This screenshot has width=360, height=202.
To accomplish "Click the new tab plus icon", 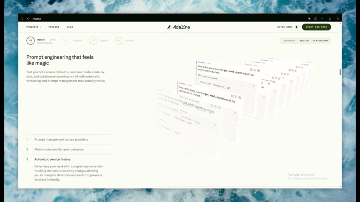I will coord(309,18).
